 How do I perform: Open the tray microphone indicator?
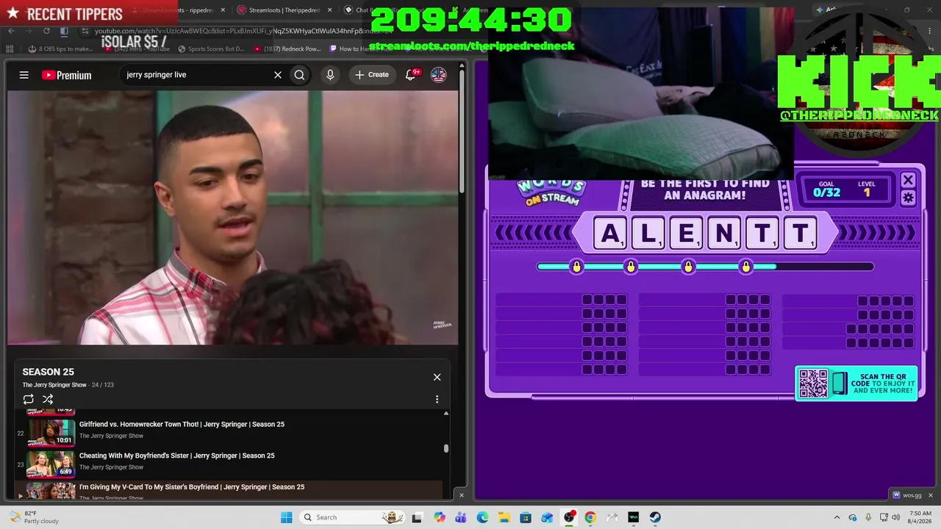pyautogui.click(x=869, y=517)
